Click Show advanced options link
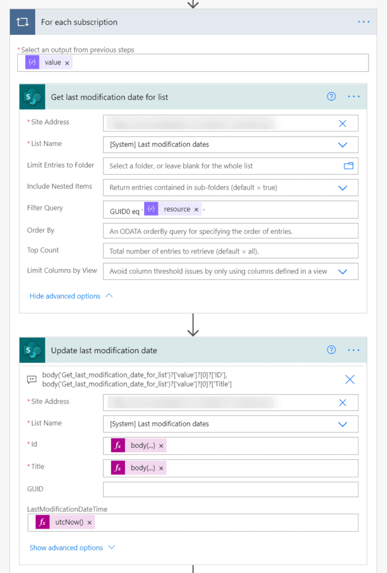The image size is (387, 573). point(66,548)
